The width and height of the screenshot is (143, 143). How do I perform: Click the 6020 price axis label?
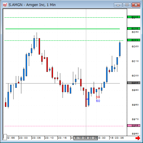point(135,47)
